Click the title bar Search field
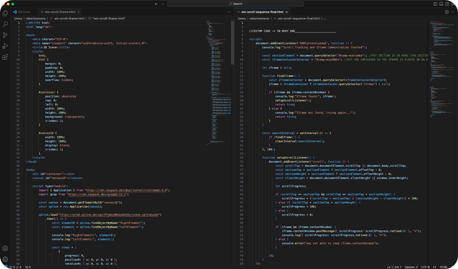The image size is (458, 269). 235,4
